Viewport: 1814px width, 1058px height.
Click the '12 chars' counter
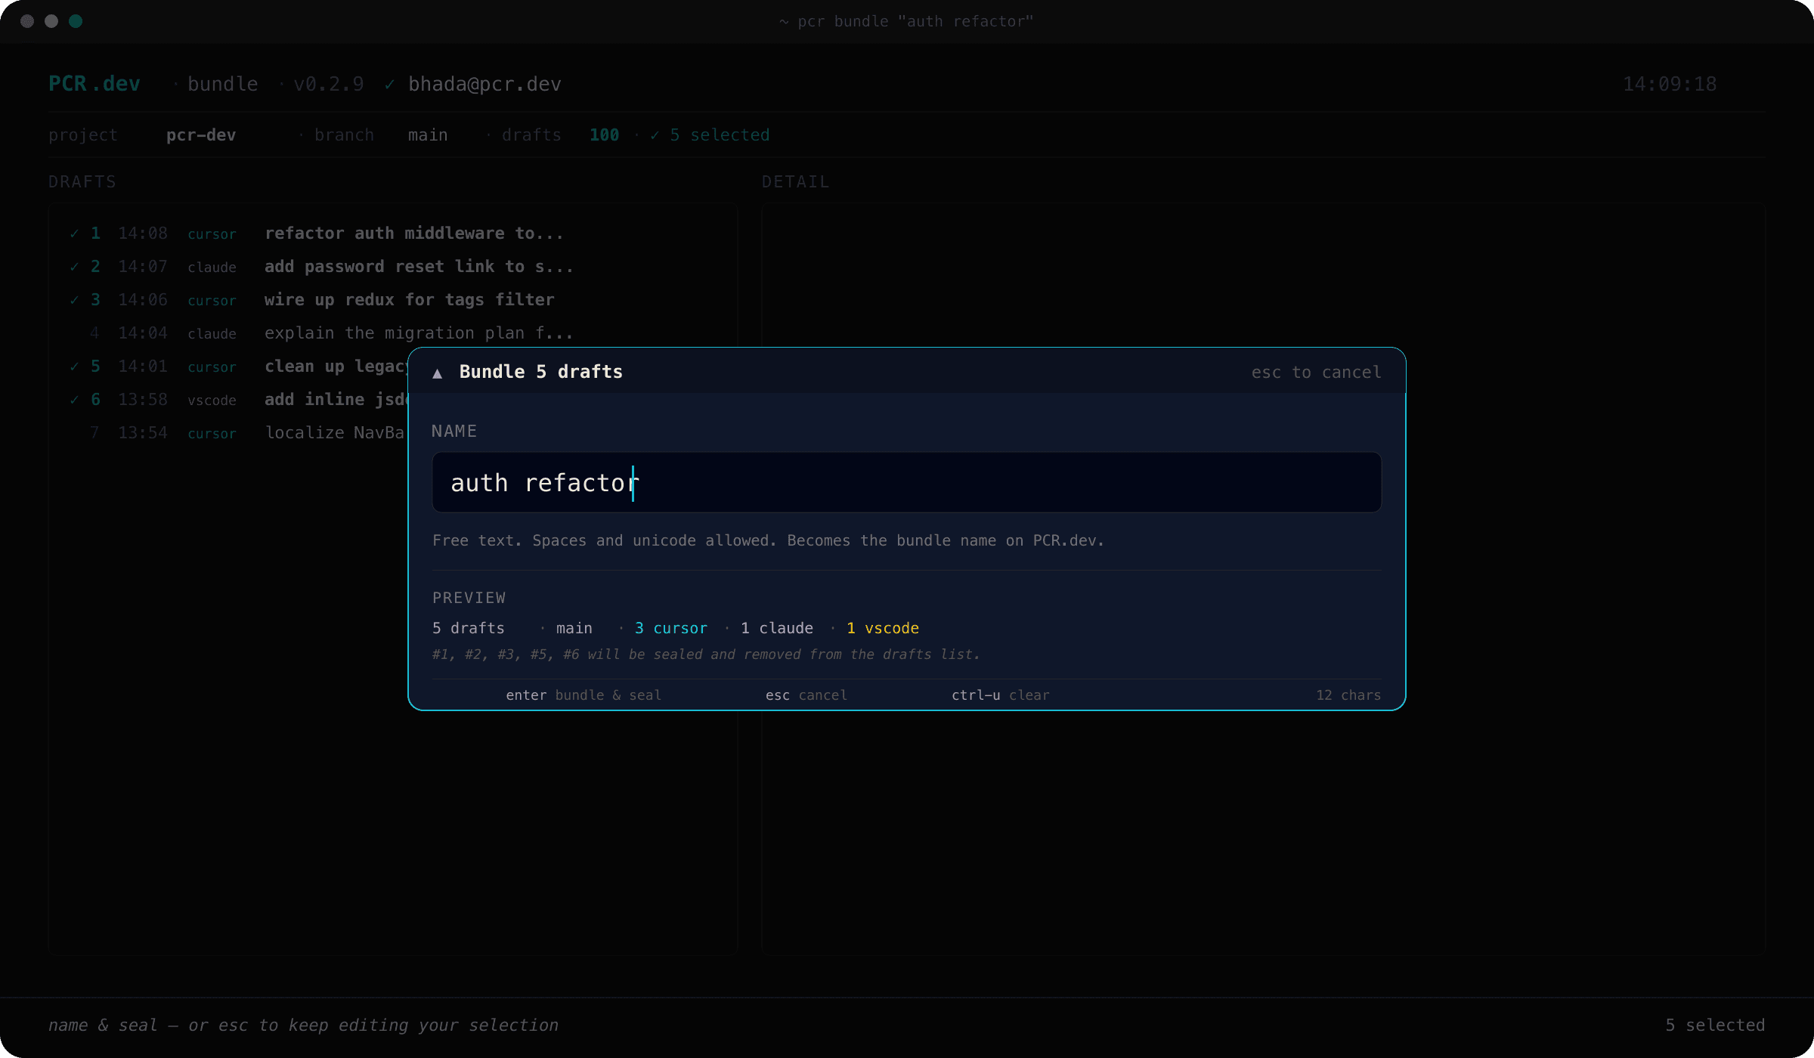click(1348, 695)
